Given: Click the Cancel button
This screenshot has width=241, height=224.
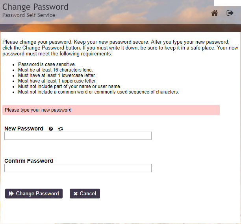Looking at the screenshot, I should 85,193.
